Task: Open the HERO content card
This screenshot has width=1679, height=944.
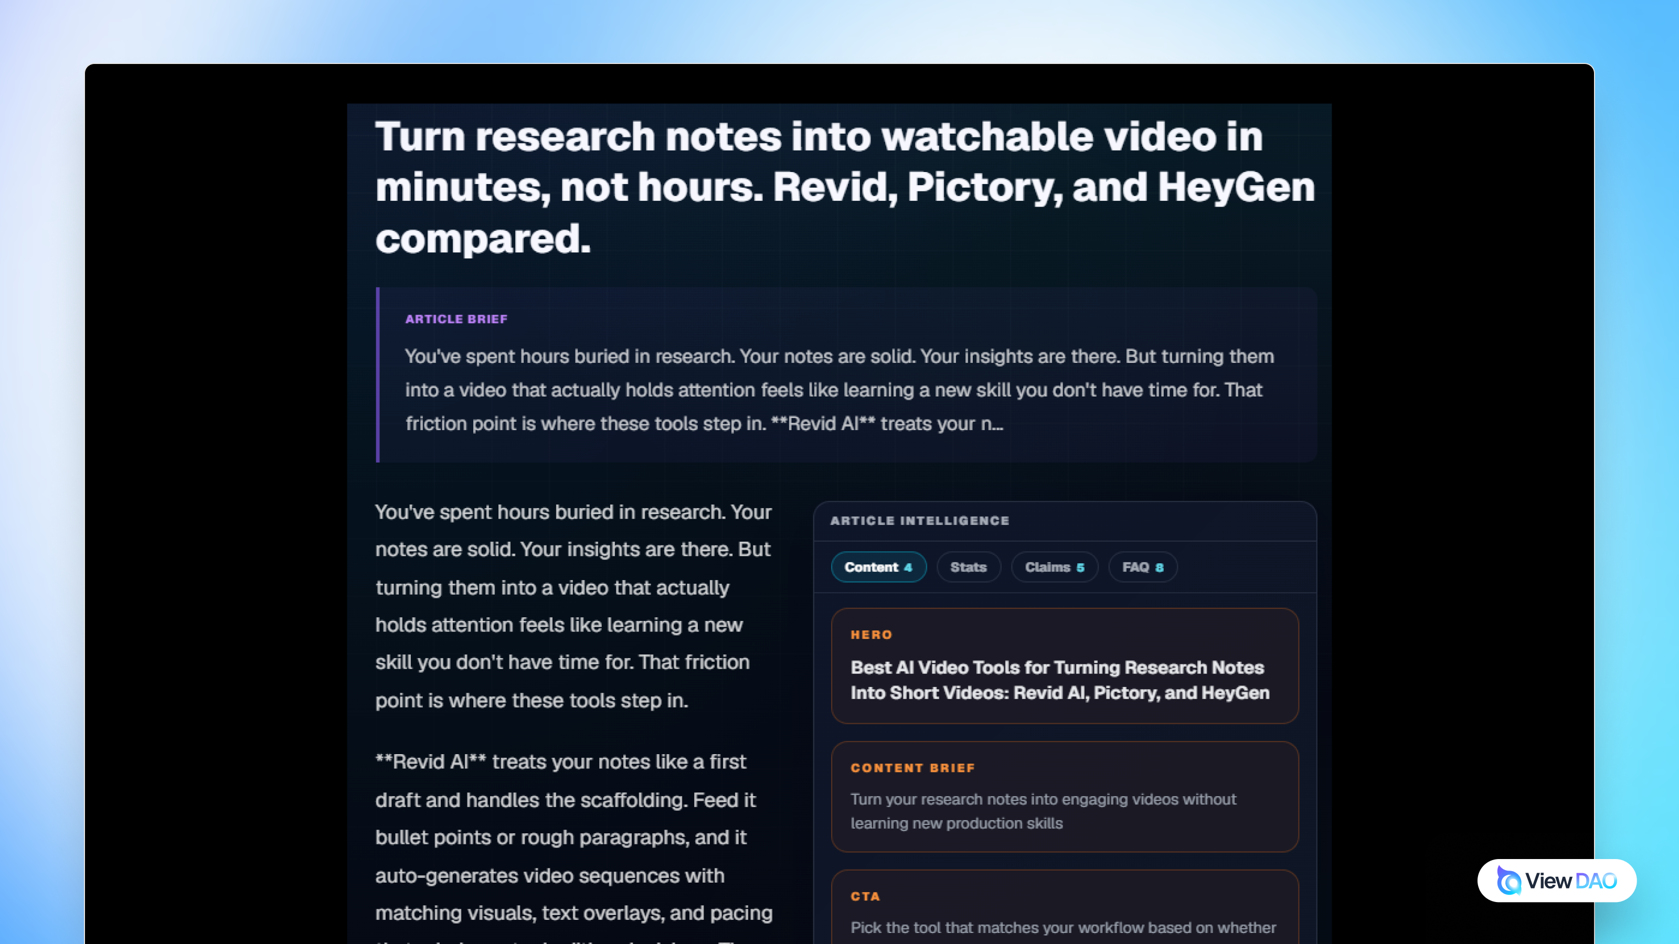Action: pyautogui.click(x=1065, y=666)
